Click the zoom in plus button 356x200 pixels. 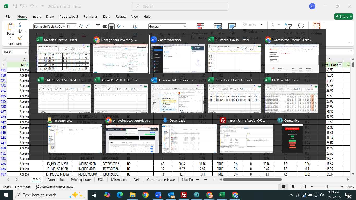pos(342,187)
